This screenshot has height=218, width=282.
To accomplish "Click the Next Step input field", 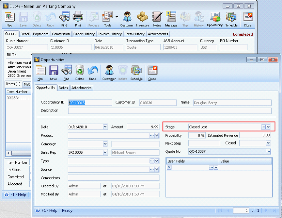I will click(x=204, y=143).
